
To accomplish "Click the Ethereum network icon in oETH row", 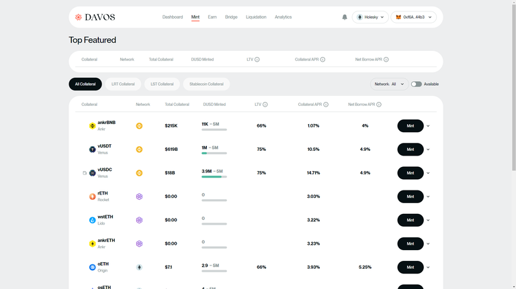I will coord(139,268).
